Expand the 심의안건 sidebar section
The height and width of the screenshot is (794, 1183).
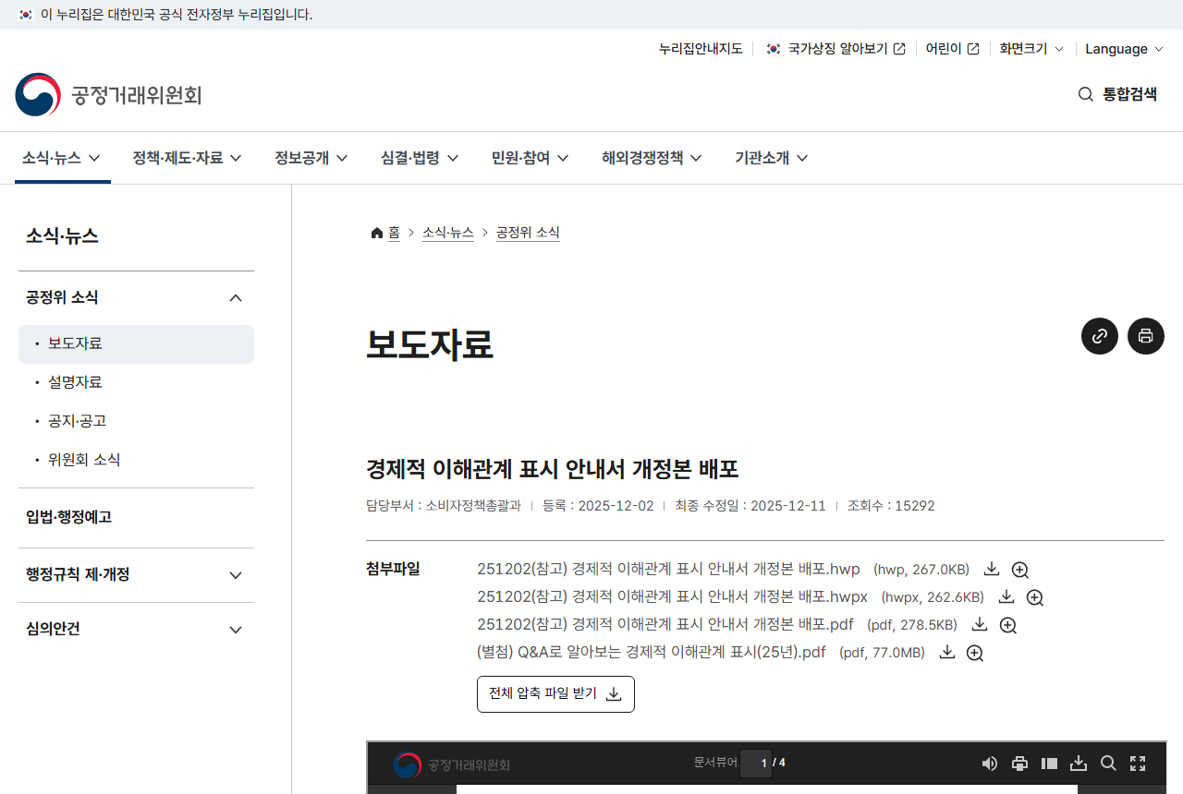(136, 629)
